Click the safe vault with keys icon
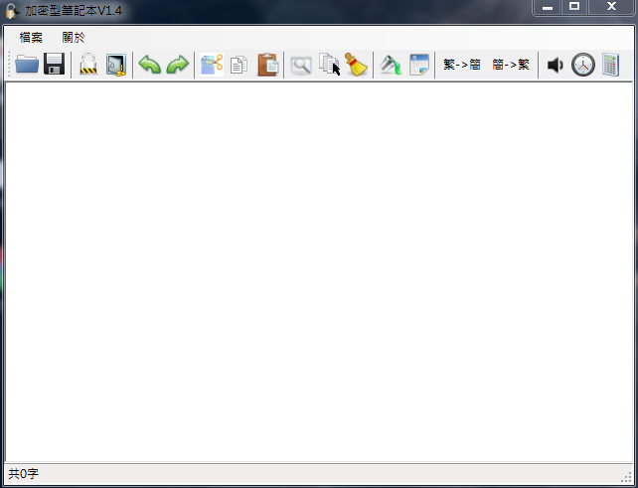638x488 pixels. [116, 65]
